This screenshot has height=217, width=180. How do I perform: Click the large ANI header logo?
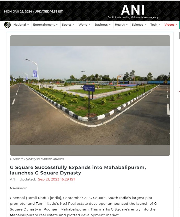pos(133,11)
